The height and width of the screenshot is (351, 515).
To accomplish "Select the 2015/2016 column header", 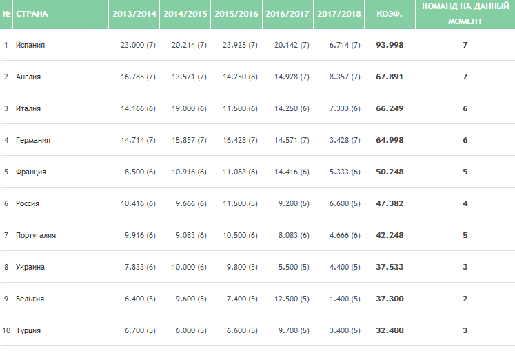I will click(x=235, y=14).
